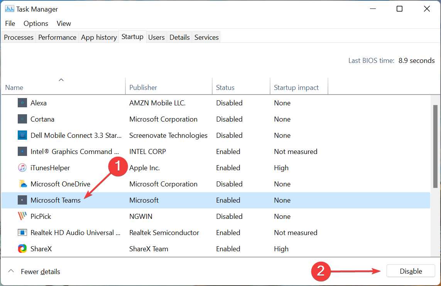Select the Microsoft OneDrive name text

coord(61,184)
